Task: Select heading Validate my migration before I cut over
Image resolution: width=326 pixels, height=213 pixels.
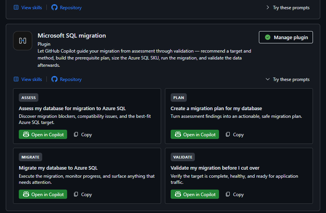Action: pyautogui.click(x=215, y=168)
